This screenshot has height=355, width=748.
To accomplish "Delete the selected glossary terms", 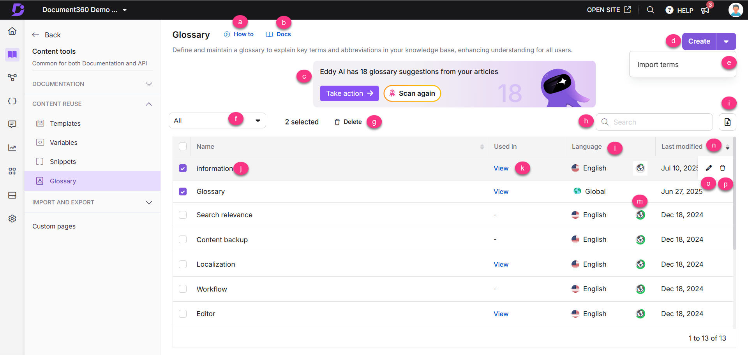I will coord(348,122).
